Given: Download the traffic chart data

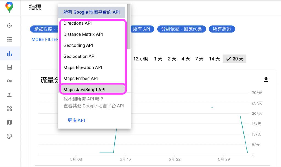Looking at the screenshot, I should click(x=266, y=80).
